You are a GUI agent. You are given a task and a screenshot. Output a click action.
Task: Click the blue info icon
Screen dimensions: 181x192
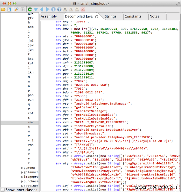click(59, 10)
